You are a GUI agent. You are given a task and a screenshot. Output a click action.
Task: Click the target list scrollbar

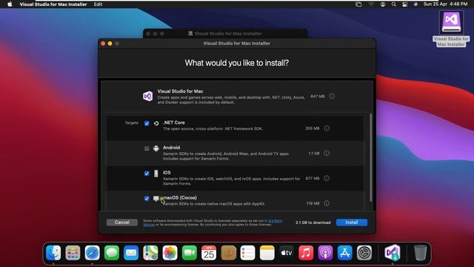click(x=370, y=157)
